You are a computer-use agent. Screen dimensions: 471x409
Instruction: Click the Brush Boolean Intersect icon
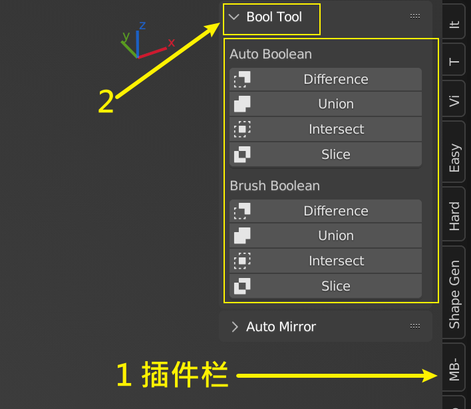coord(242,261)
